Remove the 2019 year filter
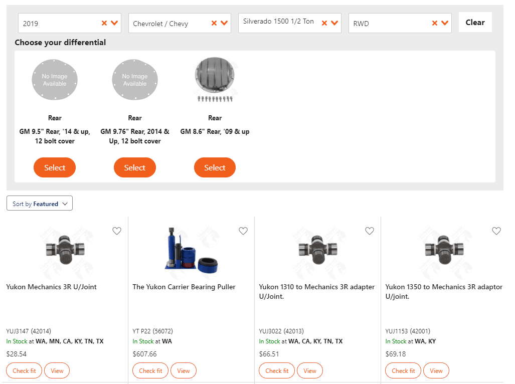This screenshot has width=515, height=384. (104, 23)
